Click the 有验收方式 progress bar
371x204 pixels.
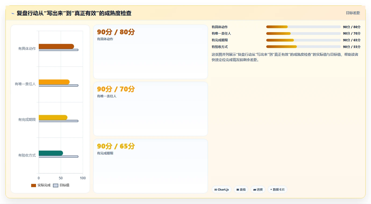click(x=303, y=47)
